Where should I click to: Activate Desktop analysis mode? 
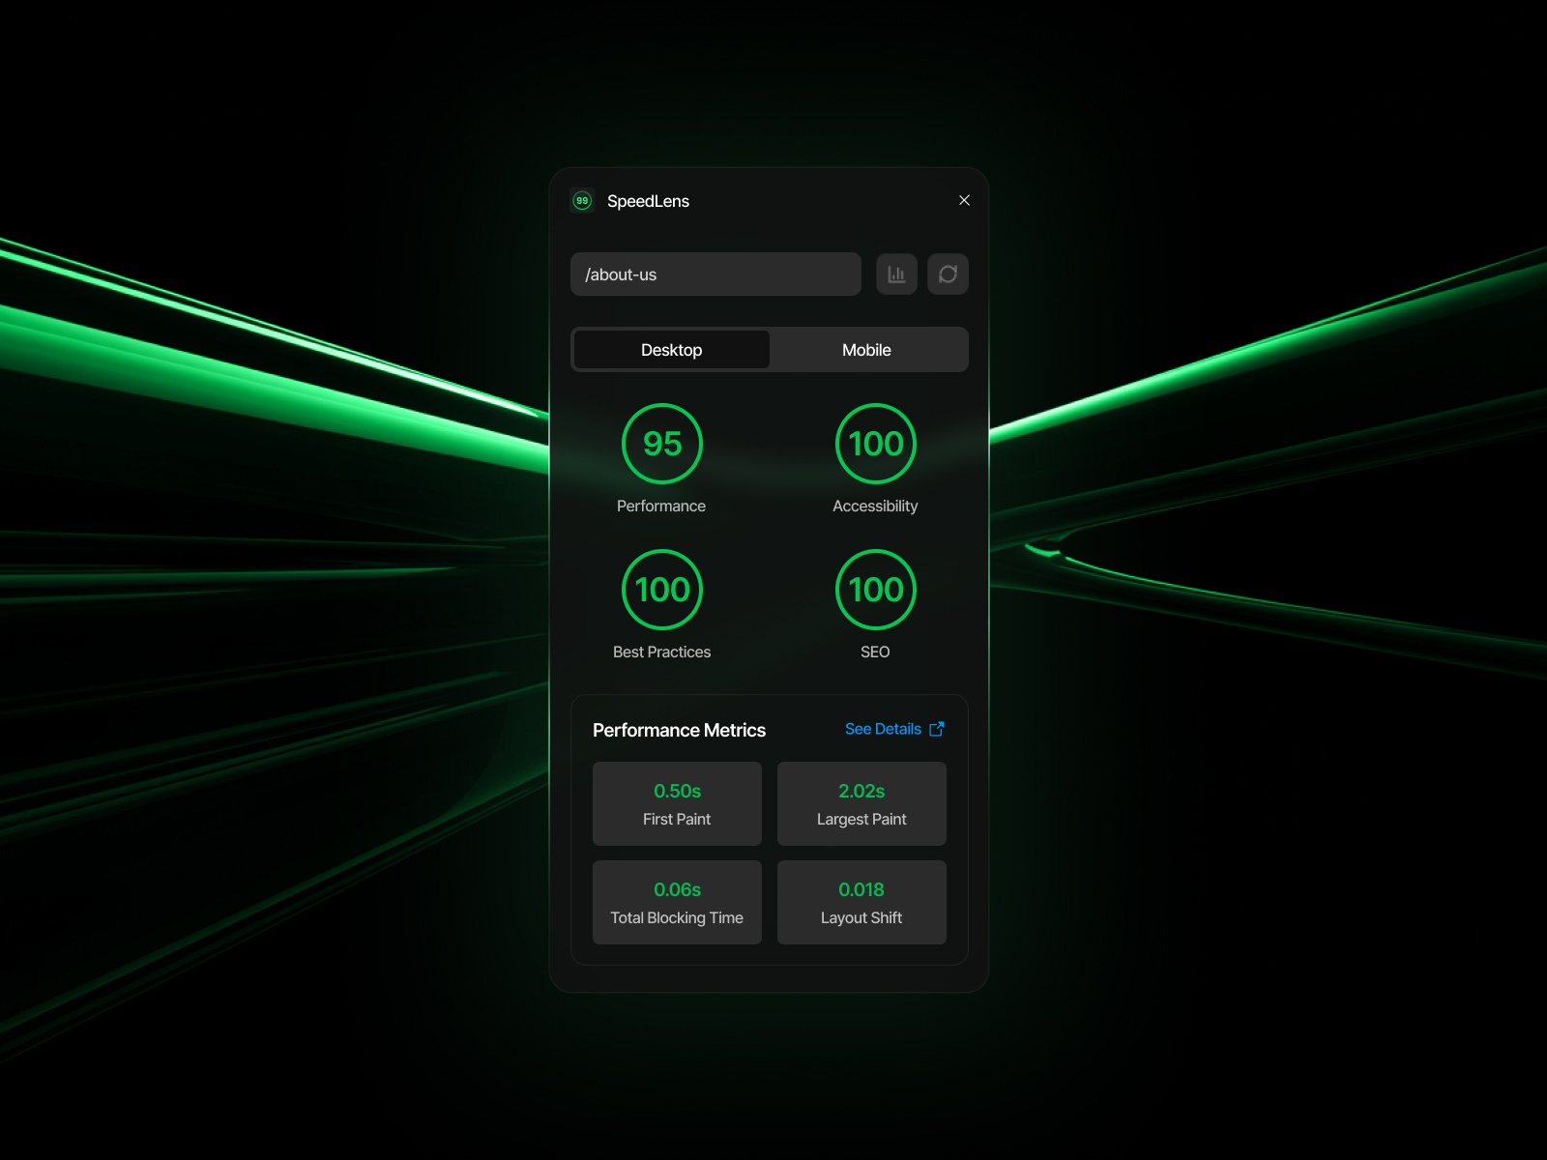(x=671, y=349)
